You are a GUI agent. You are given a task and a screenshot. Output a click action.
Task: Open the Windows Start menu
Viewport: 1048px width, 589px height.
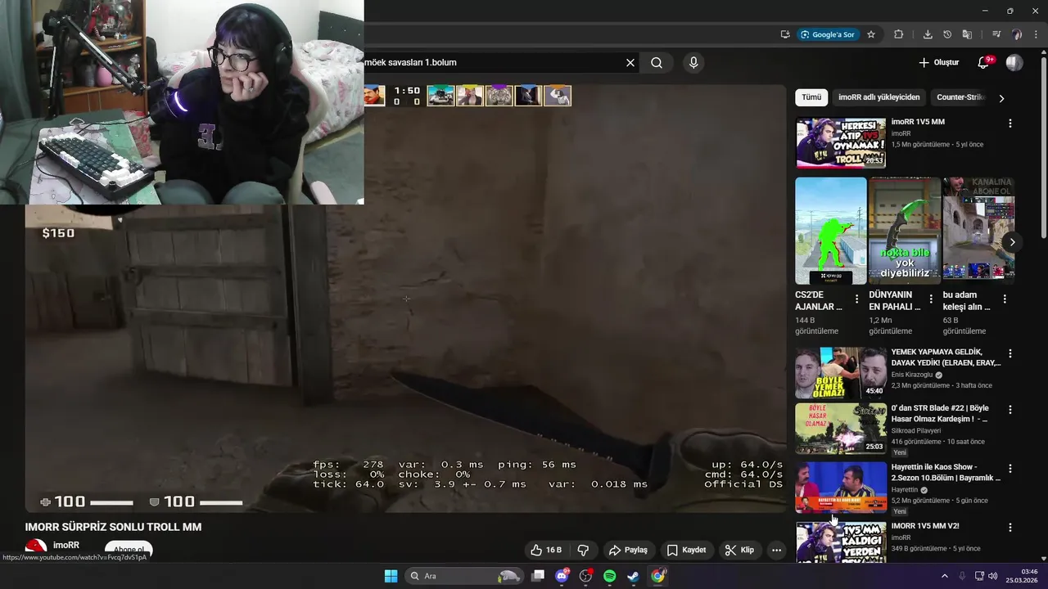[x=391, y=576]
